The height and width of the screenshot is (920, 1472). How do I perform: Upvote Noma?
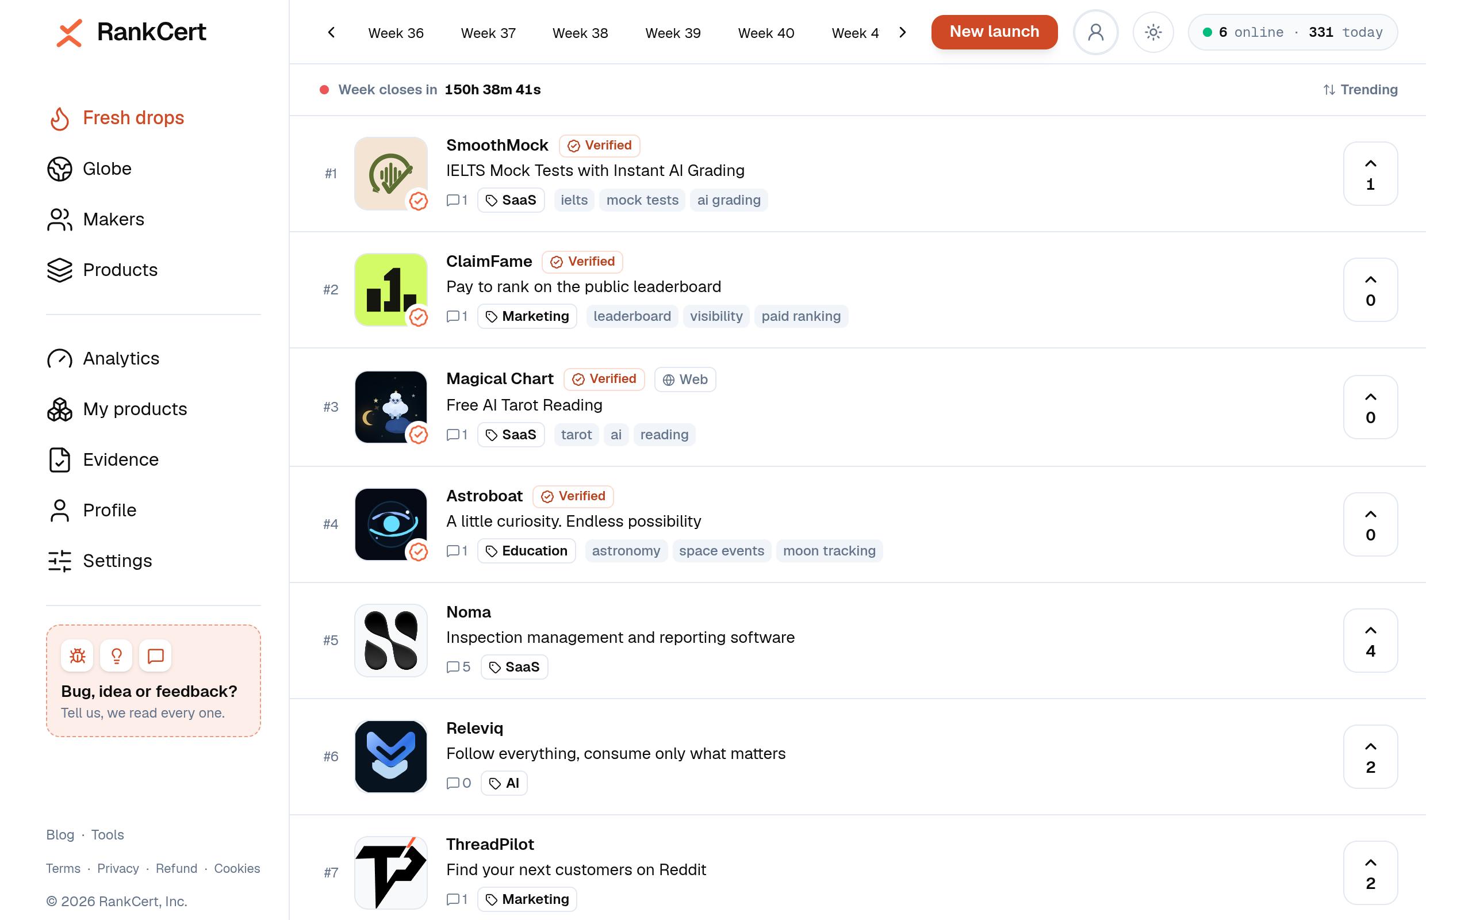coord(1370,641)
